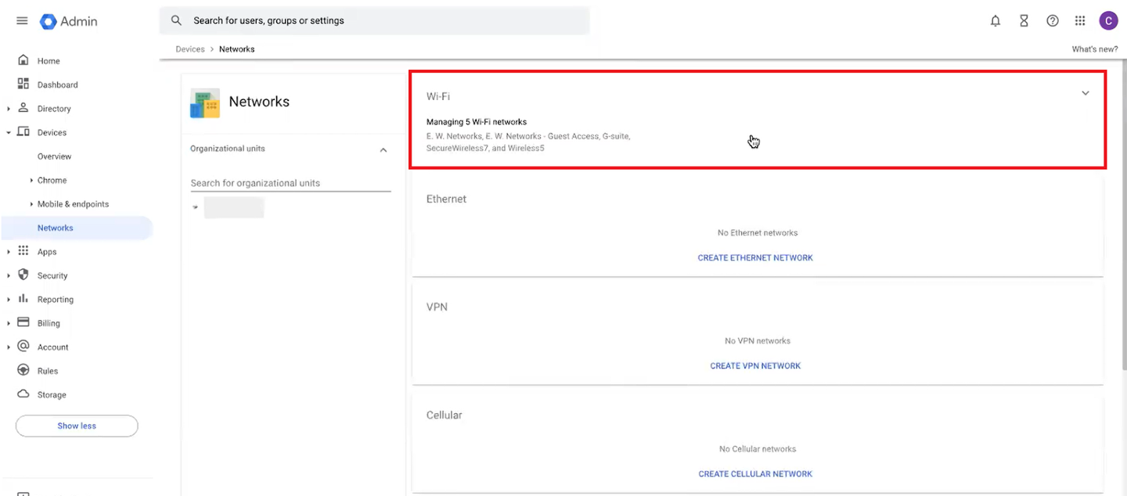The height and width of the screenshot is (496, 1127).
Task: Click the Dashboard icon in sidebar
Action: [x=23, y=84]
